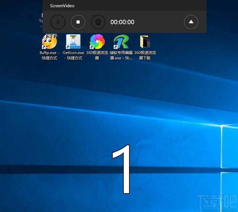238x212 pixels.
Task: Select the 8uftp.exe shortcut icon
Action: pyautogui.click(x=49, y=41)
